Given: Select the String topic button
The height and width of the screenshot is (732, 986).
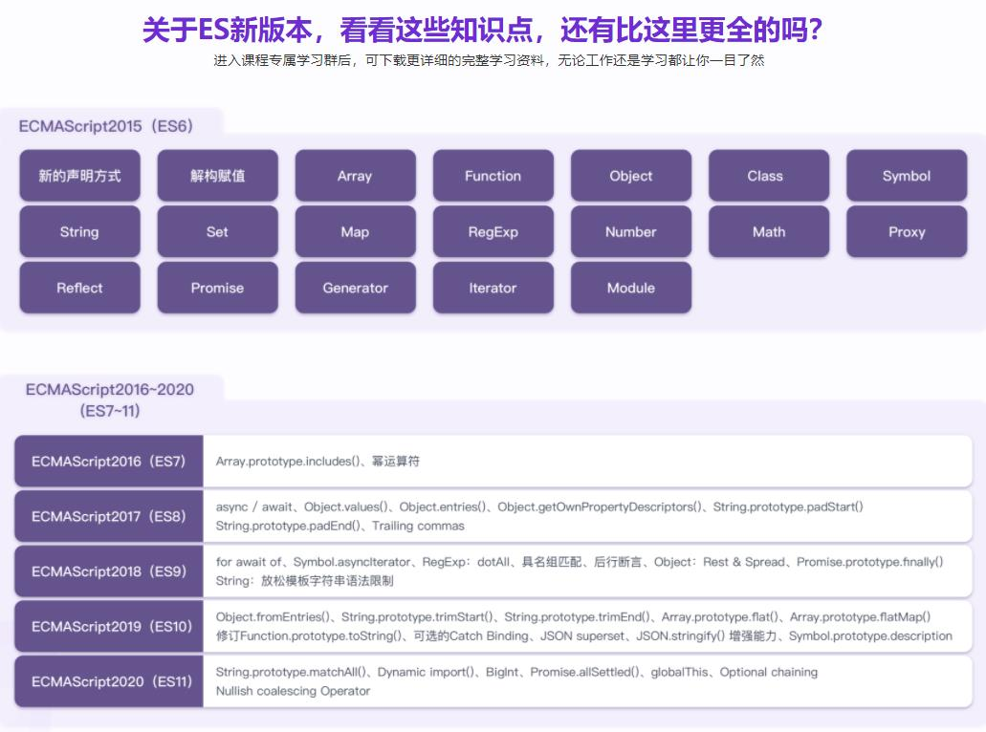Looking at the screenshot, I should [79, 232].
